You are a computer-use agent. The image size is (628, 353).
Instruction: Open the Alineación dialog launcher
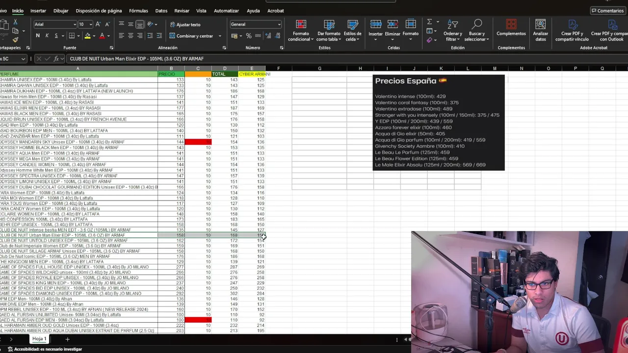(224, 48)
